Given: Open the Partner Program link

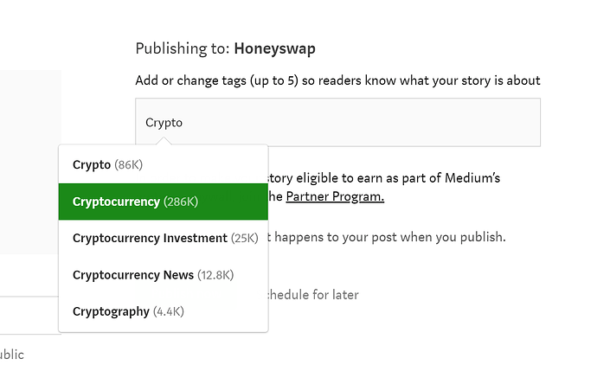Looking at the screenshot, I should [x=335, y=196].
